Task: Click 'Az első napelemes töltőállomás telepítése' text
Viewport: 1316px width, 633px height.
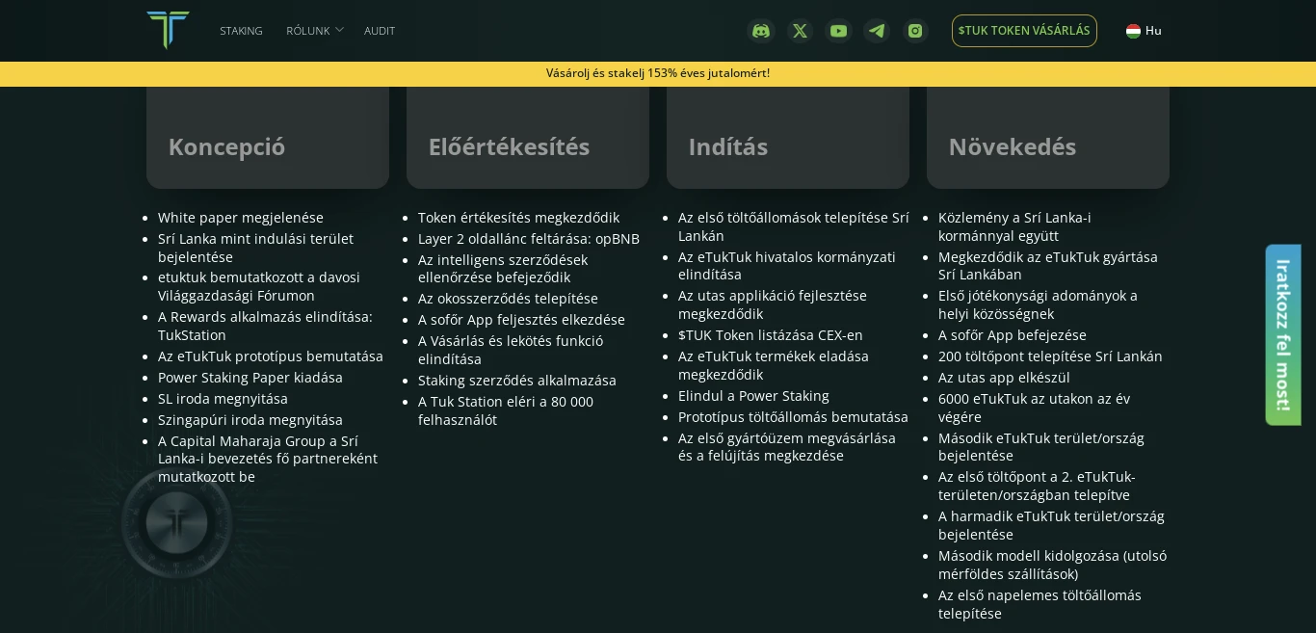Action: point(1040,604)
